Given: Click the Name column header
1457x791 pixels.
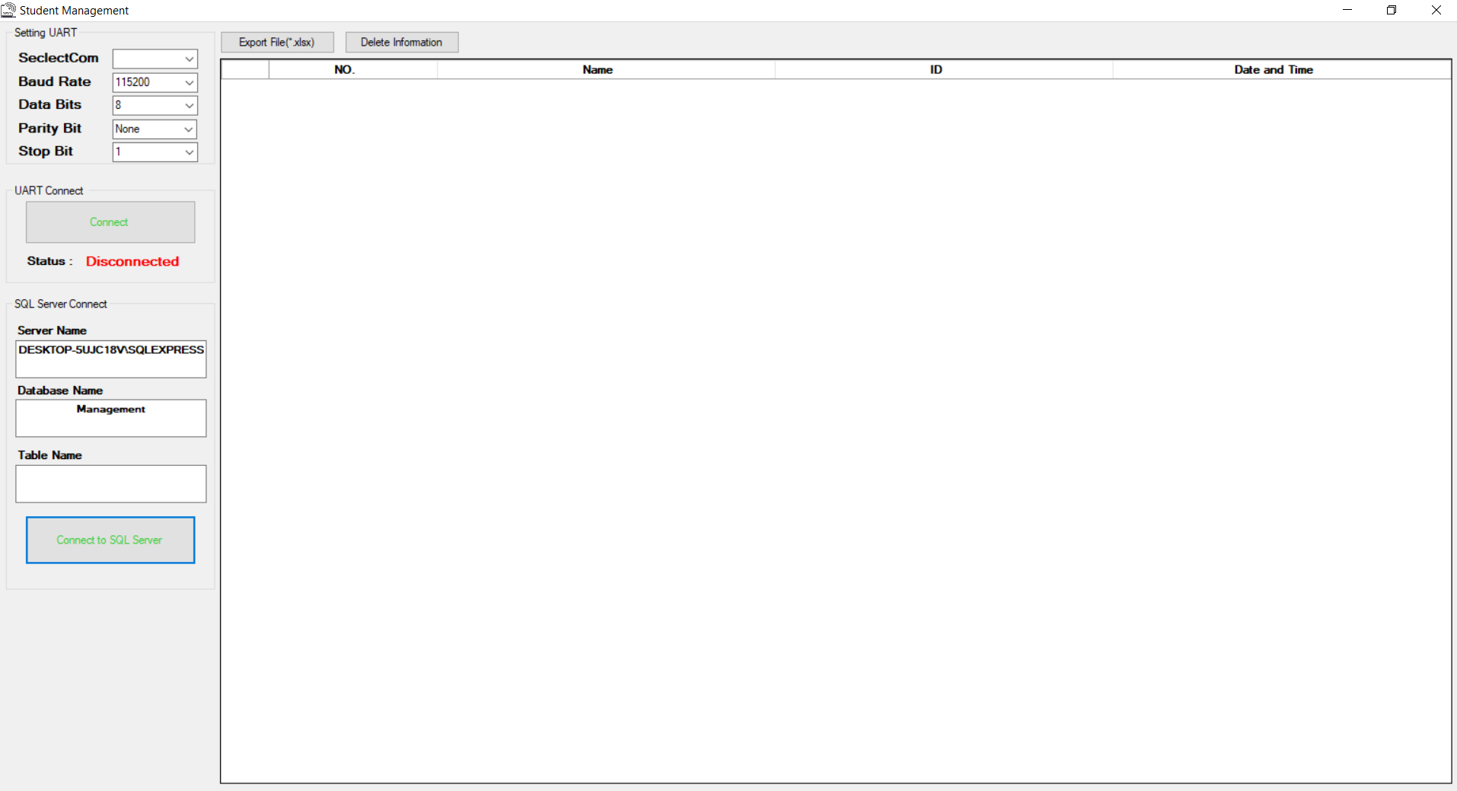Looking at the screenshot, I should point(597,69).
